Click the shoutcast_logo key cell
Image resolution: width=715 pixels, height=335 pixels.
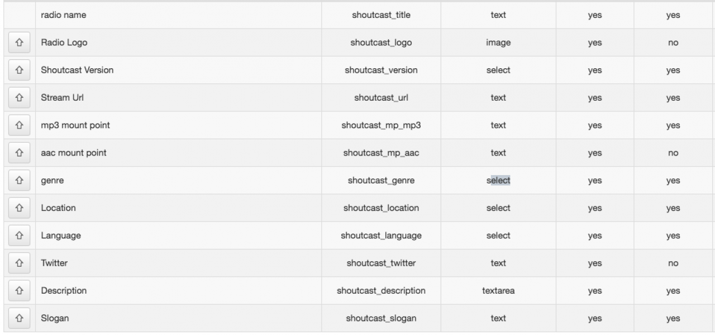[382, 43]
